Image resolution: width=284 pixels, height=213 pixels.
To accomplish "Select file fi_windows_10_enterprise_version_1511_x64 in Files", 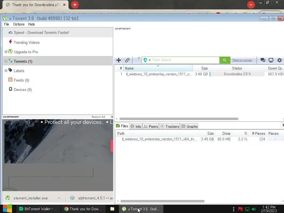I will (x=199, y=139).
